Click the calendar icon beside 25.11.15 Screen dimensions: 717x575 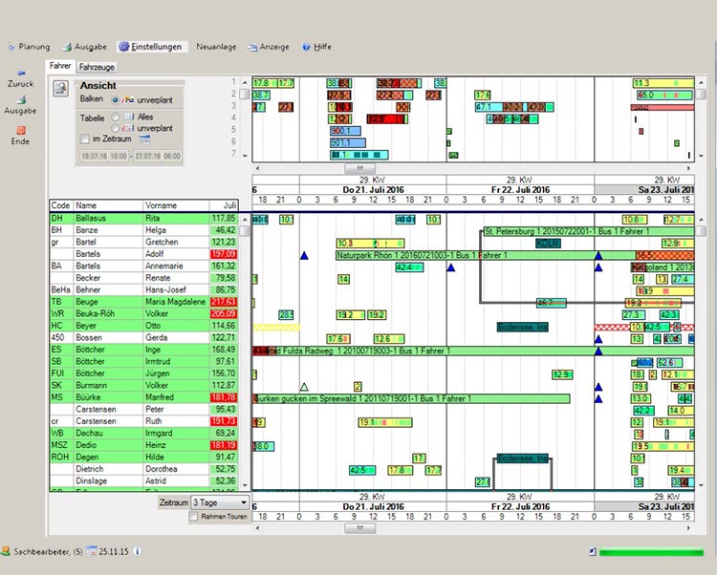(x=92, y=551)
